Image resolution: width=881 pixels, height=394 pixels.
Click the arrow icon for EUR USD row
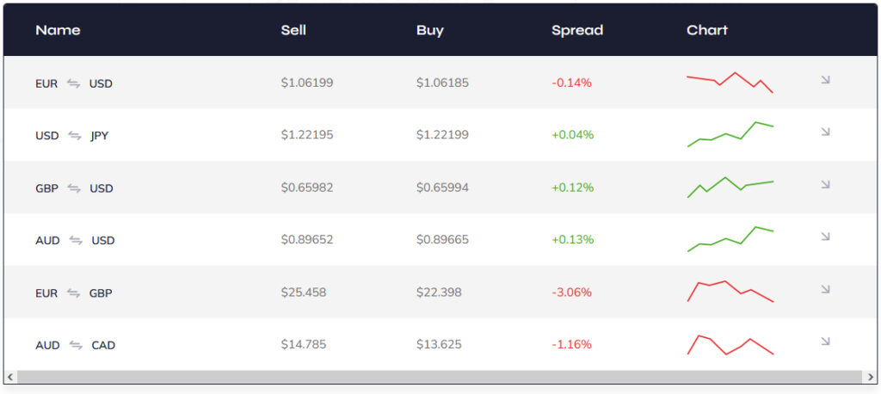pyautogui.click(x=825, y=80)
